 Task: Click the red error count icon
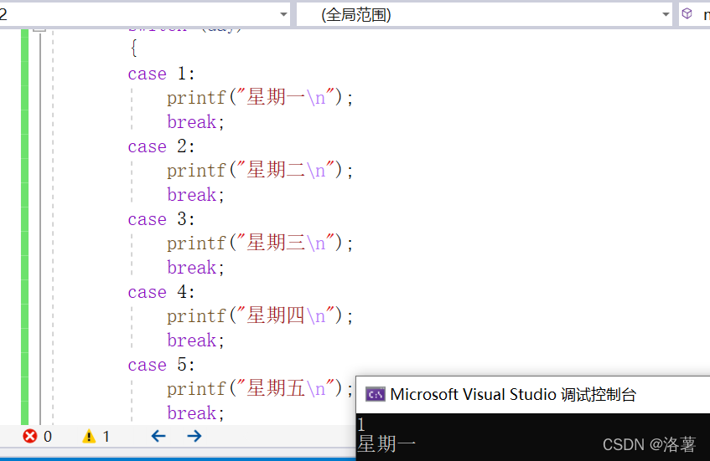(x=30, y=436)
